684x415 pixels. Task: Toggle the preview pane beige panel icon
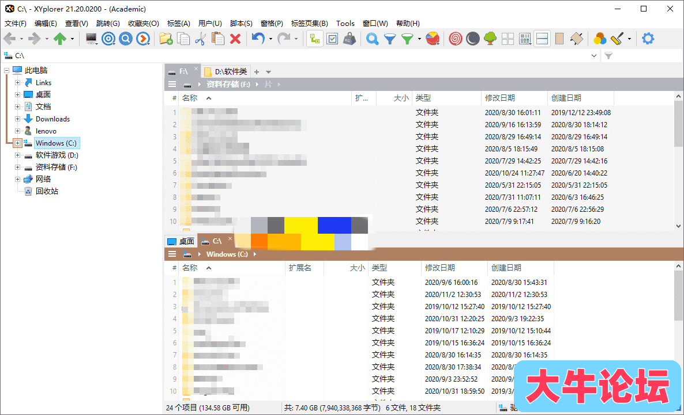pos(559,39)
